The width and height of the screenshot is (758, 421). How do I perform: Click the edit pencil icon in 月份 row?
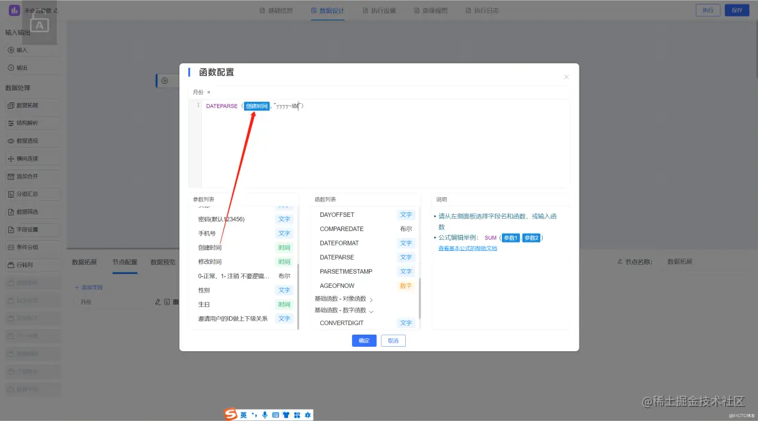[157, 302]
